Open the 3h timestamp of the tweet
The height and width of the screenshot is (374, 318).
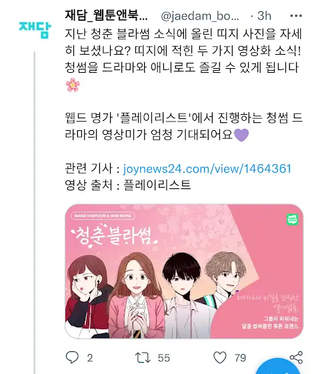click(x=264, y=16)
